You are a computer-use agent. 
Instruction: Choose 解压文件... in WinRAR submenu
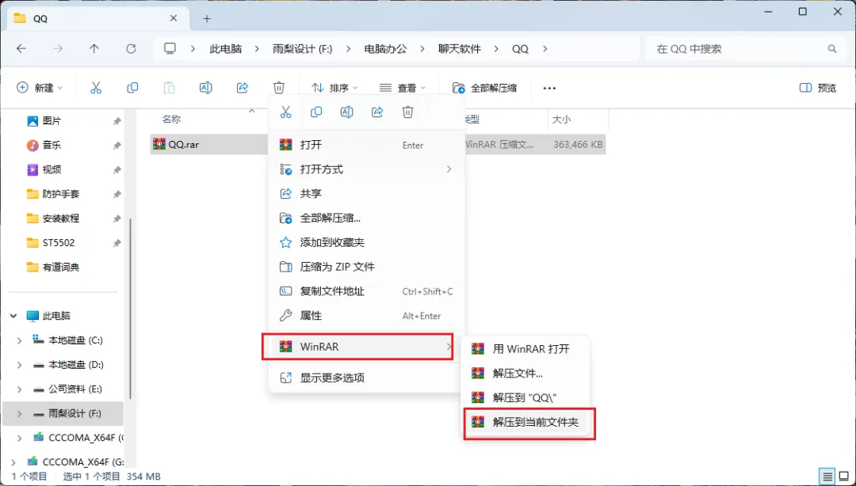[525, 374]
